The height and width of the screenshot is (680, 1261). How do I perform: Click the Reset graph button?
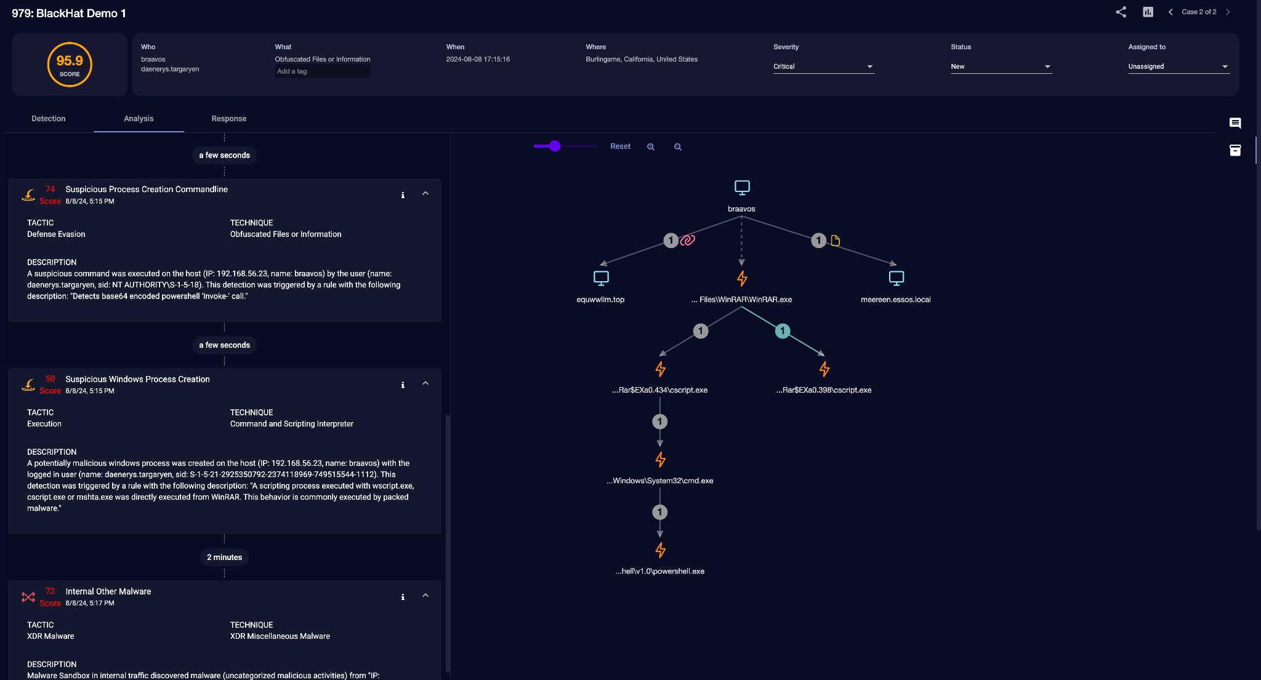point(620,146)
